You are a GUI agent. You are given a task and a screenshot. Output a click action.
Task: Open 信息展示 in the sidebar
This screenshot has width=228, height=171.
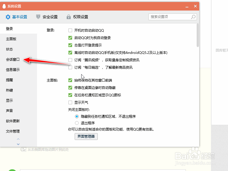pyautogui.click(x=19, y=70)
